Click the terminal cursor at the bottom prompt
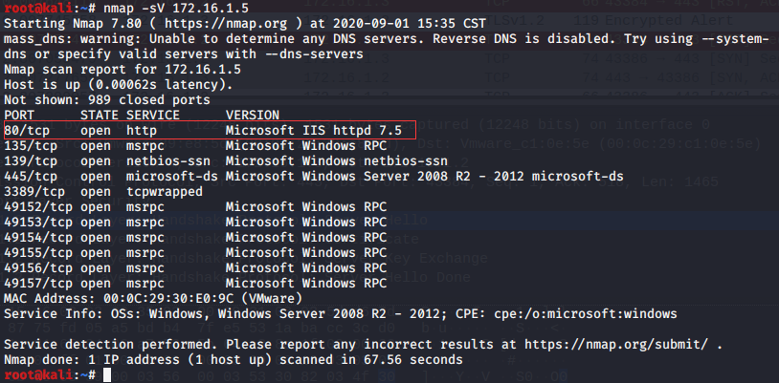The height and width of the screenshot is (383, 779). pyautogui.click(x=107, y=375)
